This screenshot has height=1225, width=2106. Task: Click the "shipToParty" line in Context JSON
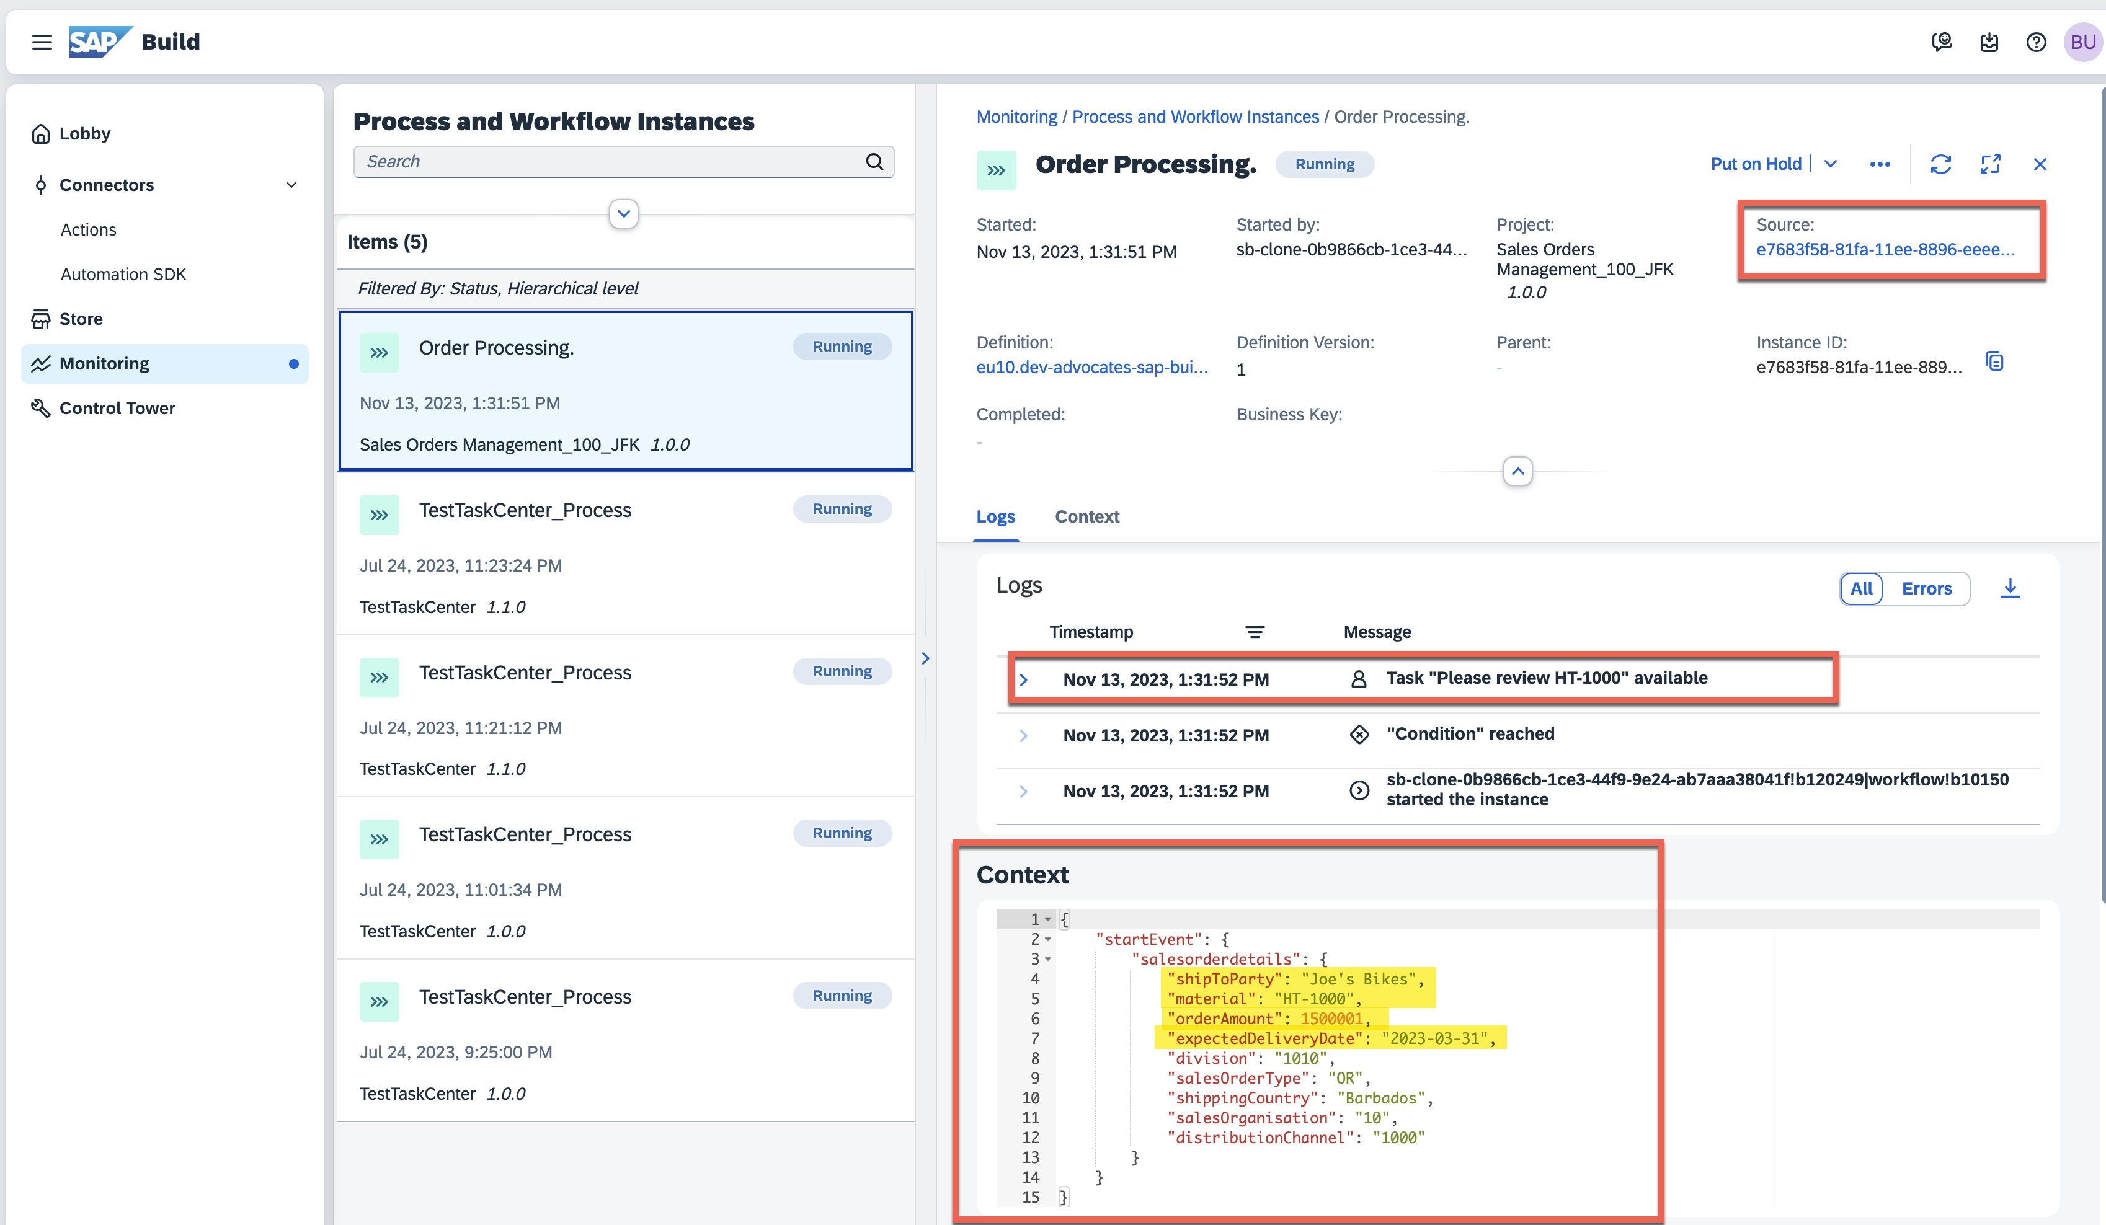1296,978
